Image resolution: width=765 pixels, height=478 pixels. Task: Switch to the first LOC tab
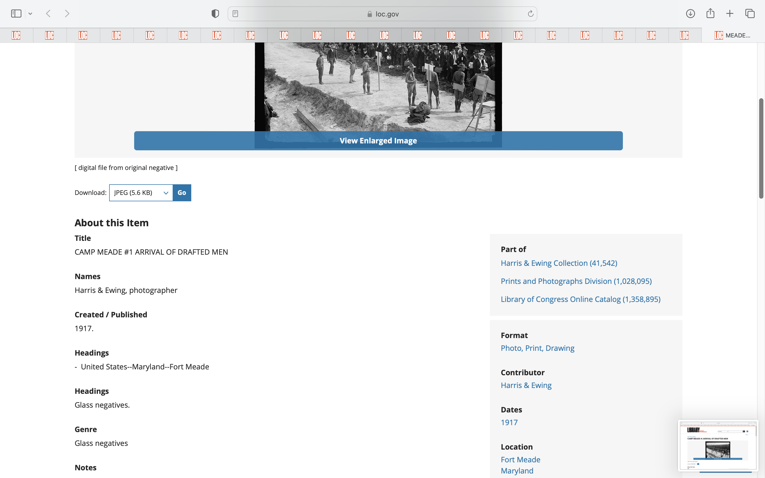[x=16, y=35]
